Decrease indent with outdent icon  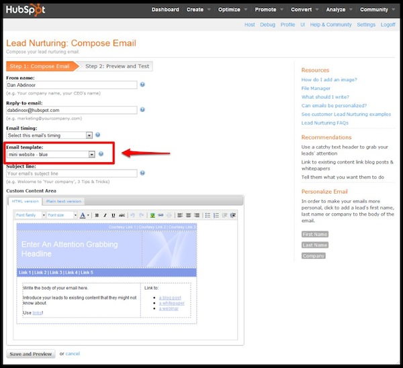click(x=224, y=215)
